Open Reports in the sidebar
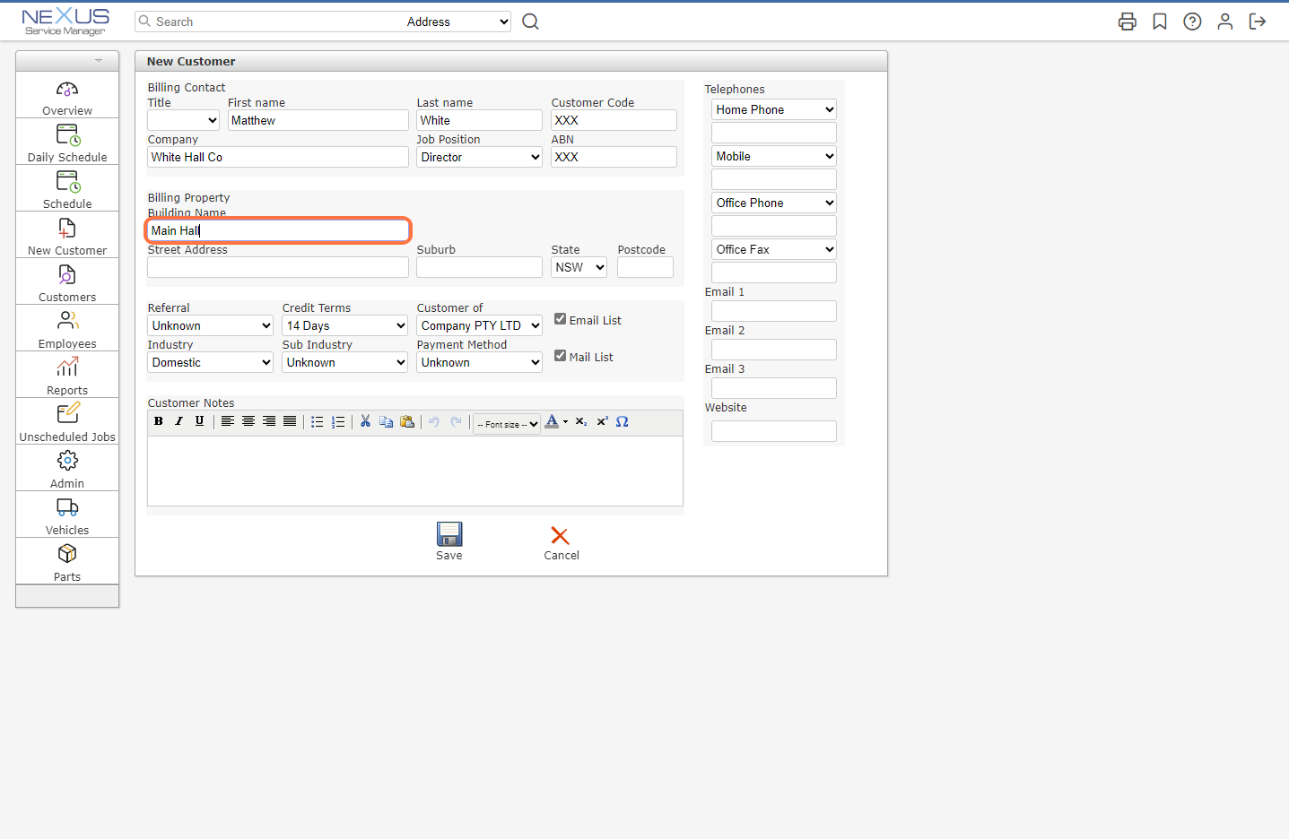The width and height of the screenshot is (1289, 839). [67, 377]
